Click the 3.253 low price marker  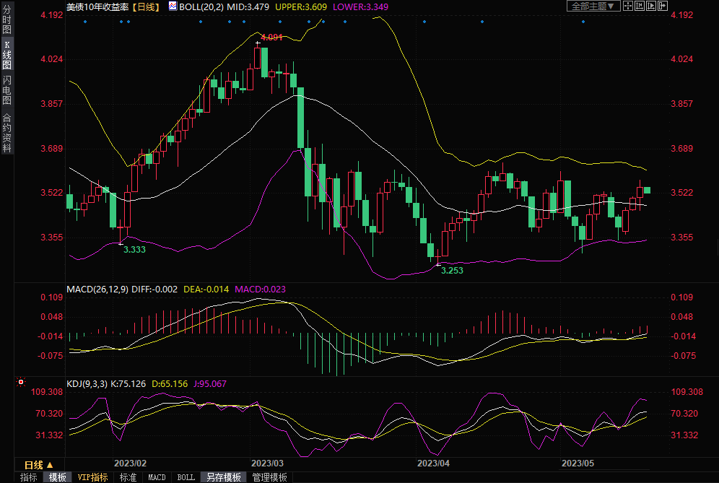pos(452,271)
